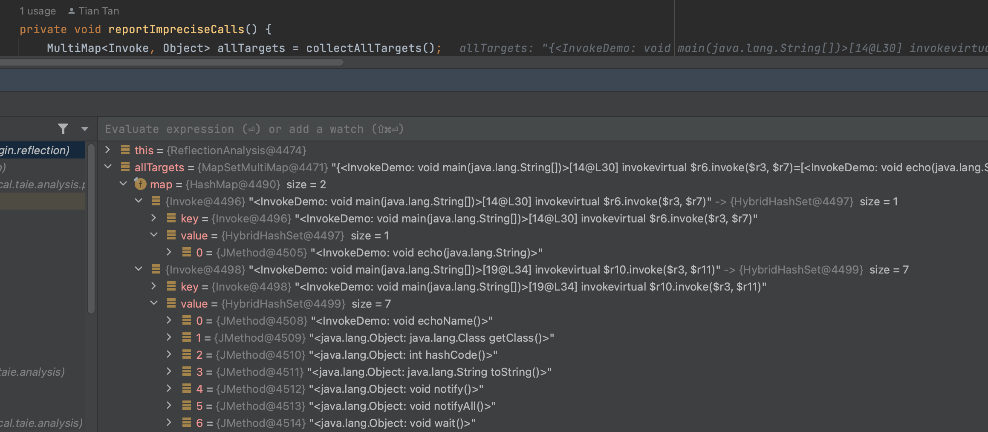Expand the key Invoke@4498 node
This screenshot has width=988, height=432.
[154, 286]
